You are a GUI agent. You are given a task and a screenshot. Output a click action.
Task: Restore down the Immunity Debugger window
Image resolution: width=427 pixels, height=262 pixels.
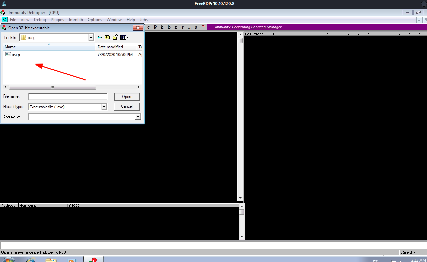[419, 13]
